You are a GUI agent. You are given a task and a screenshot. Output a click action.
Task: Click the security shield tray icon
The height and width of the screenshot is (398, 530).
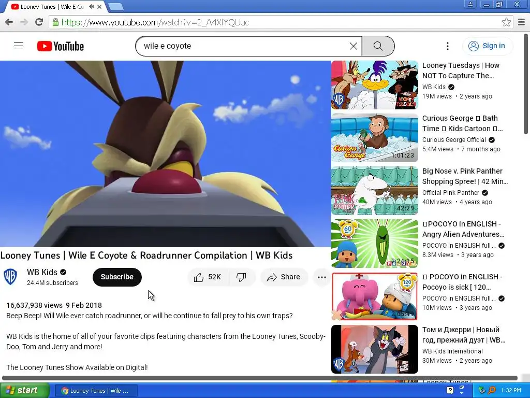pos(482,390)
